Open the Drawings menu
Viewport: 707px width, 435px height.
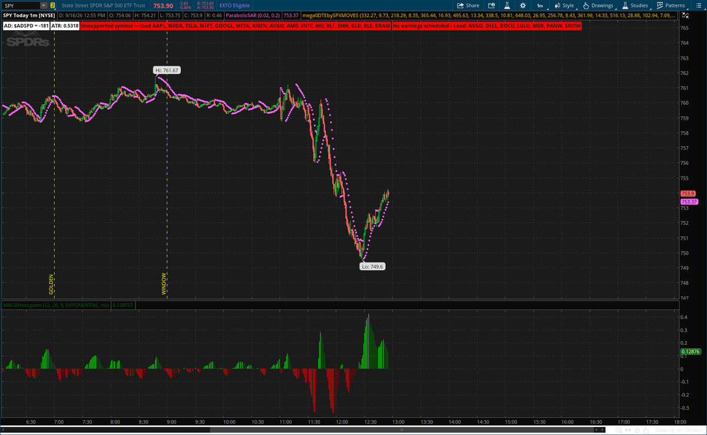point(598,5)
